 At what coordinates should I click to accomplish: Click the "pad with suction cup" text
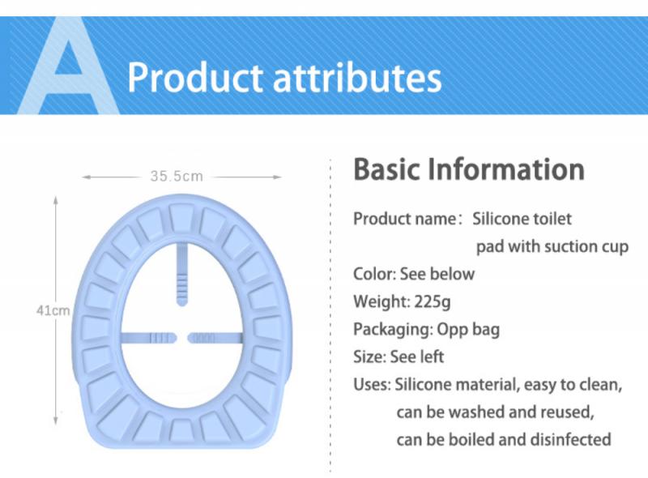[552, 246]
